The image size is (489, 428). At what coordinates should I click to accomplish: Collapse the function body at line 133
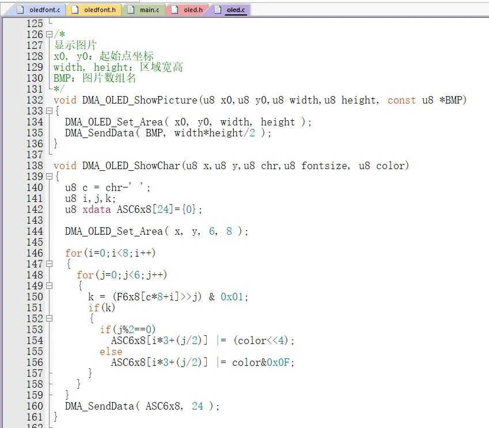tap(49, 111)
